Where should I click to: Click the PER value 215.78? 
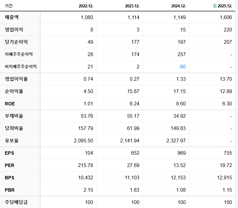pyautogui.click(x=86, y=165)
